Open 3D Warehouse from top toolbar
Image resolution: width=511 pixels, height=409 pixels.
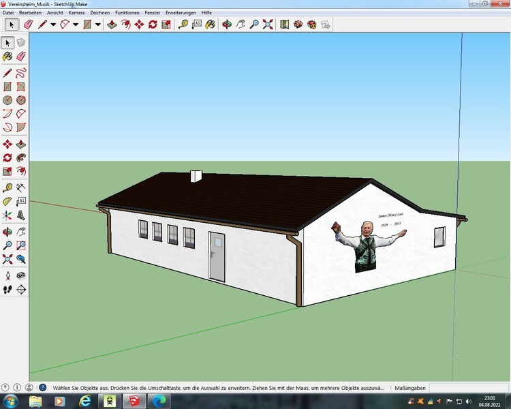(x=298, y=25)
